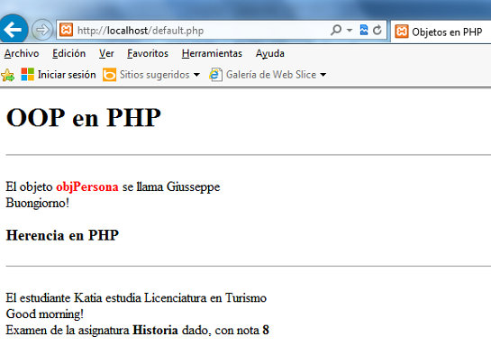This screenshot has height=364, width=491.
Task: Click the grey Forward arrow button
Action: (42, 30)
